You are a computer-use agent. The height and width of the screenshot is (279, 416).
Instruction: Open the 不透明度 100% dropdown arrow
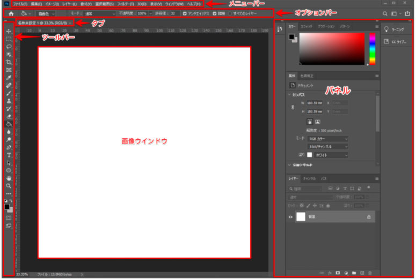(150, 13)
